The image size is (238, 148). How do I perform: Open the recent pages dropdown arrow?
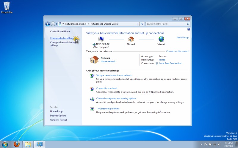pyautogui.click(x=57, y=24)
